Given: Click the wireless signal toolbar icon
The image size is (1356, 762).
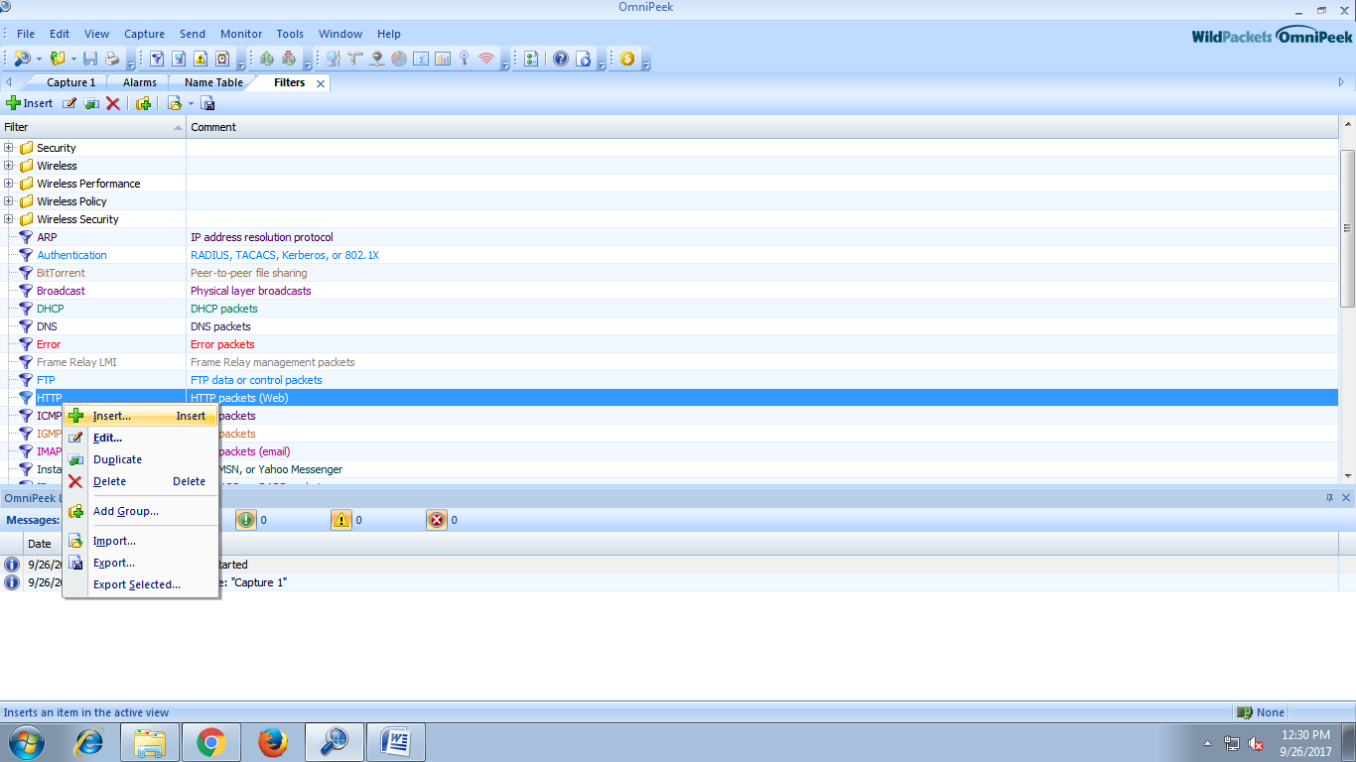Looking at the screenshot, I should 485,59.
